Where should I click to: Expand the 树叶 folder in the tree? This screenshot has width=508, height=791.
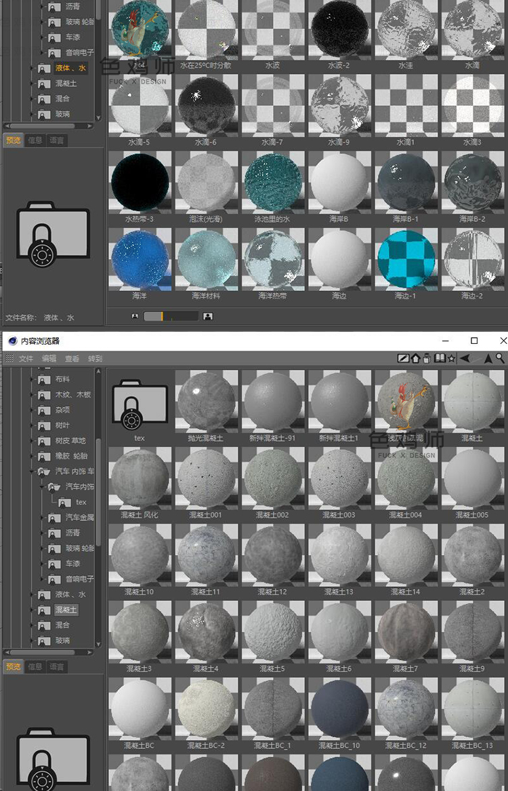click(33, 425)
